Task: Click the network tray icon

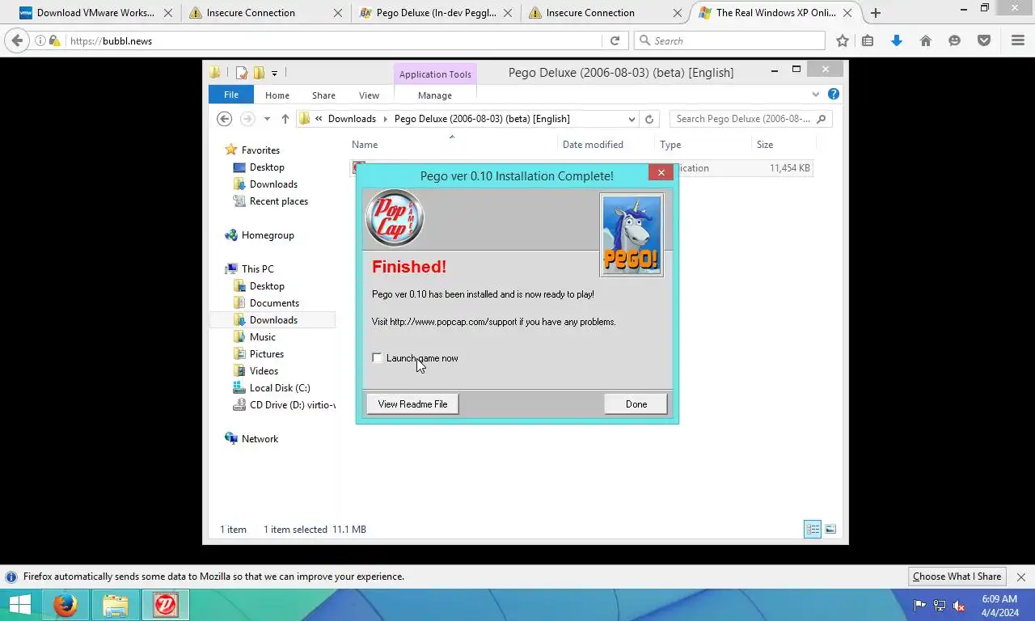Action: pos(940,605)
